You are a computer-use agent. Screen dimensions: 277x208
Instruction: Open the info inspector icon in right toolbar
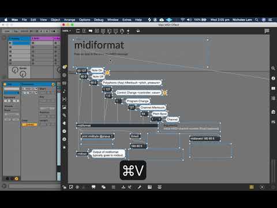(x=273, y=79)
